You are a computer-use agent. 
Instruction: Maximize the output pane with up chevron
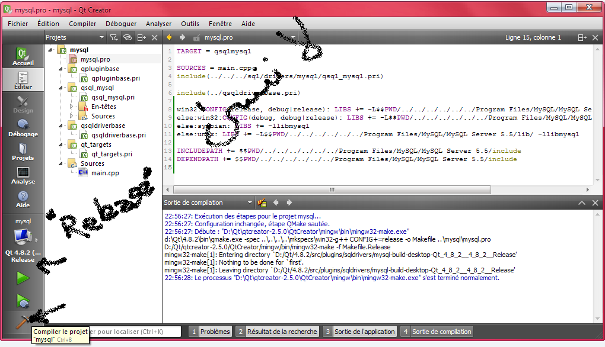pyautogui.click(x=582, y=203)
